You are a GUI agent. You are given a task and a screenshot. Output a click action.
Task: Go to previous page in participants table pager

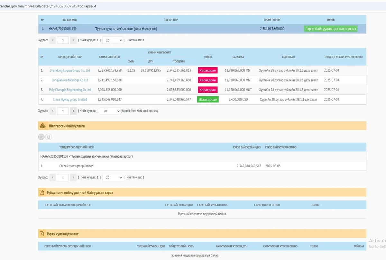[x=52, y=111]
